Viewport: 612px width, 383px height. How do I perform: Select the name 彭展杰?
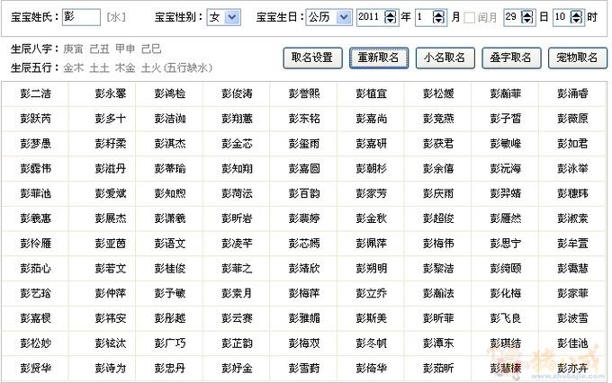coord(111,218)
